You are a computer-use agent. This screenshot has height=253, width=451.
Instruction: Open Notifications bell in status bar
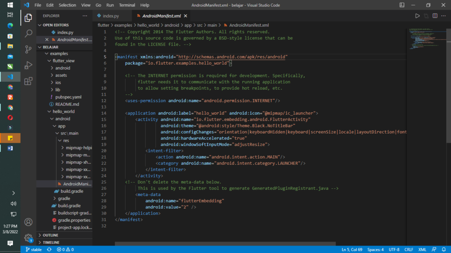click(444, 249)
